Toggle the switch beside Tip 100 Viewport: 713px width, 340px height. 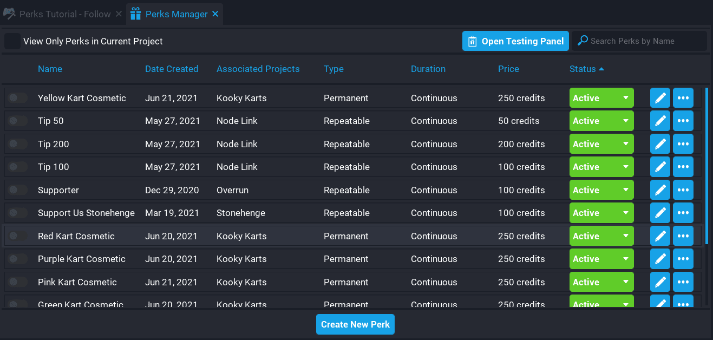(18, 167)
